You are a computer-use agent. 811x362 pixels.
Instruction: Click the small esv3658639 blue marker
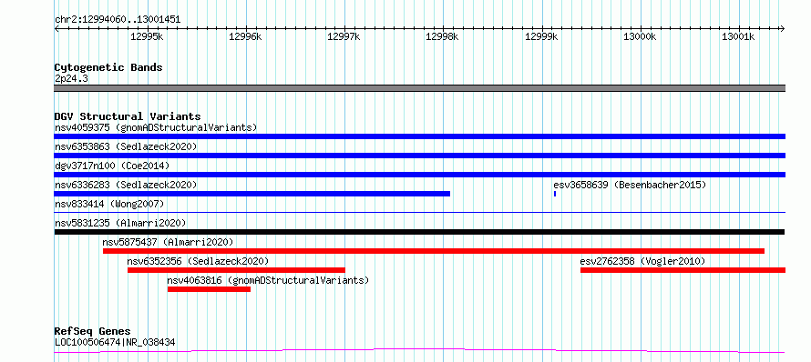(554, 194)
